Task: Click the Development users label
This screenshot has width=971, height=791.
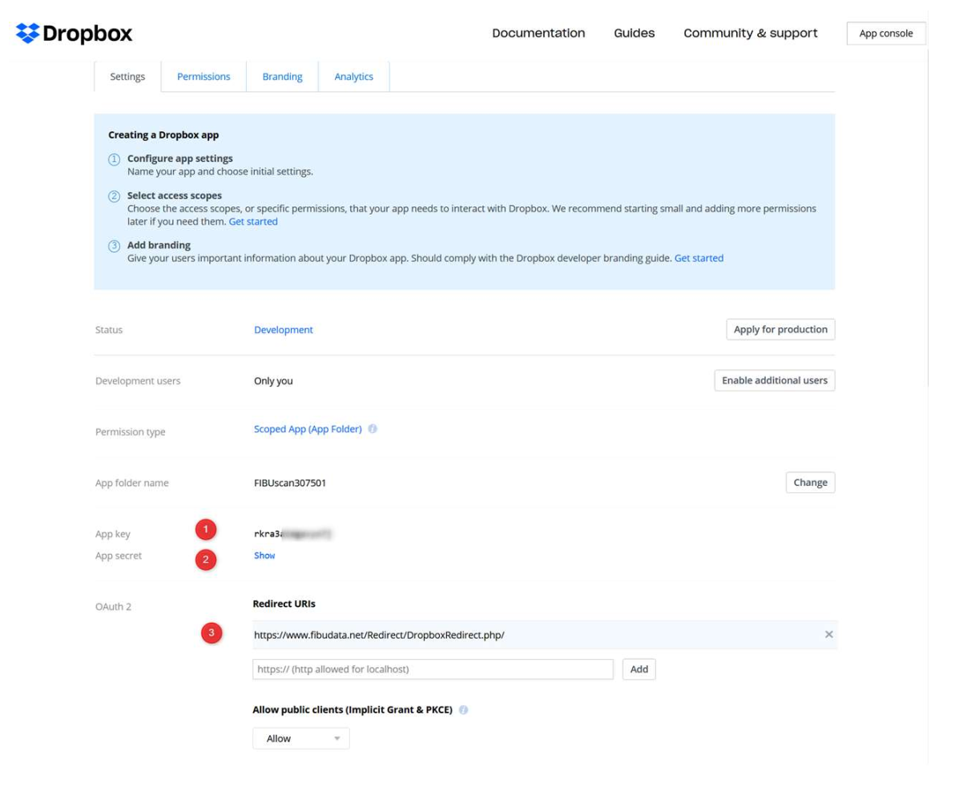Action: point(138,381)
